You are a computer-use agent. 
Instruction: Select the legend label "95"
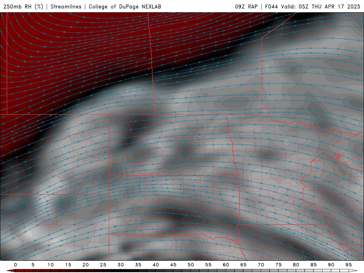pos(349,265)
